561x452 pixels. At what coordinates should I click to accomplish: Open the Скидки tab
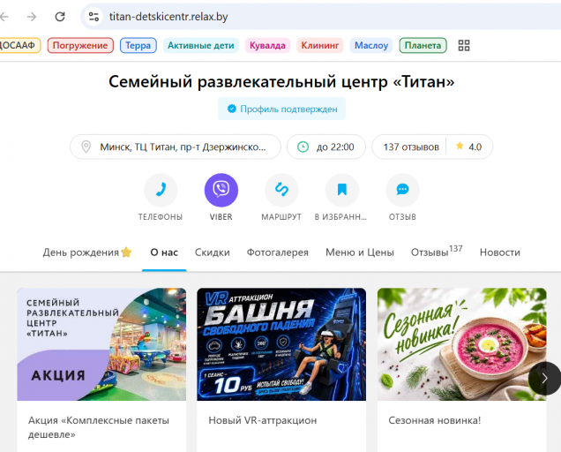(x=213, y=252)
